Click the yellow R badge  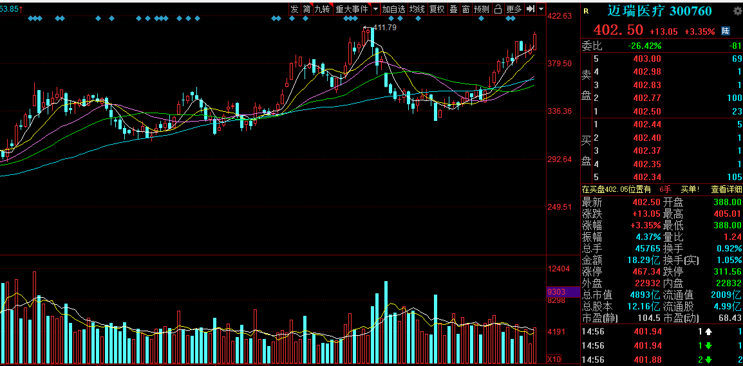coord(586,12)
